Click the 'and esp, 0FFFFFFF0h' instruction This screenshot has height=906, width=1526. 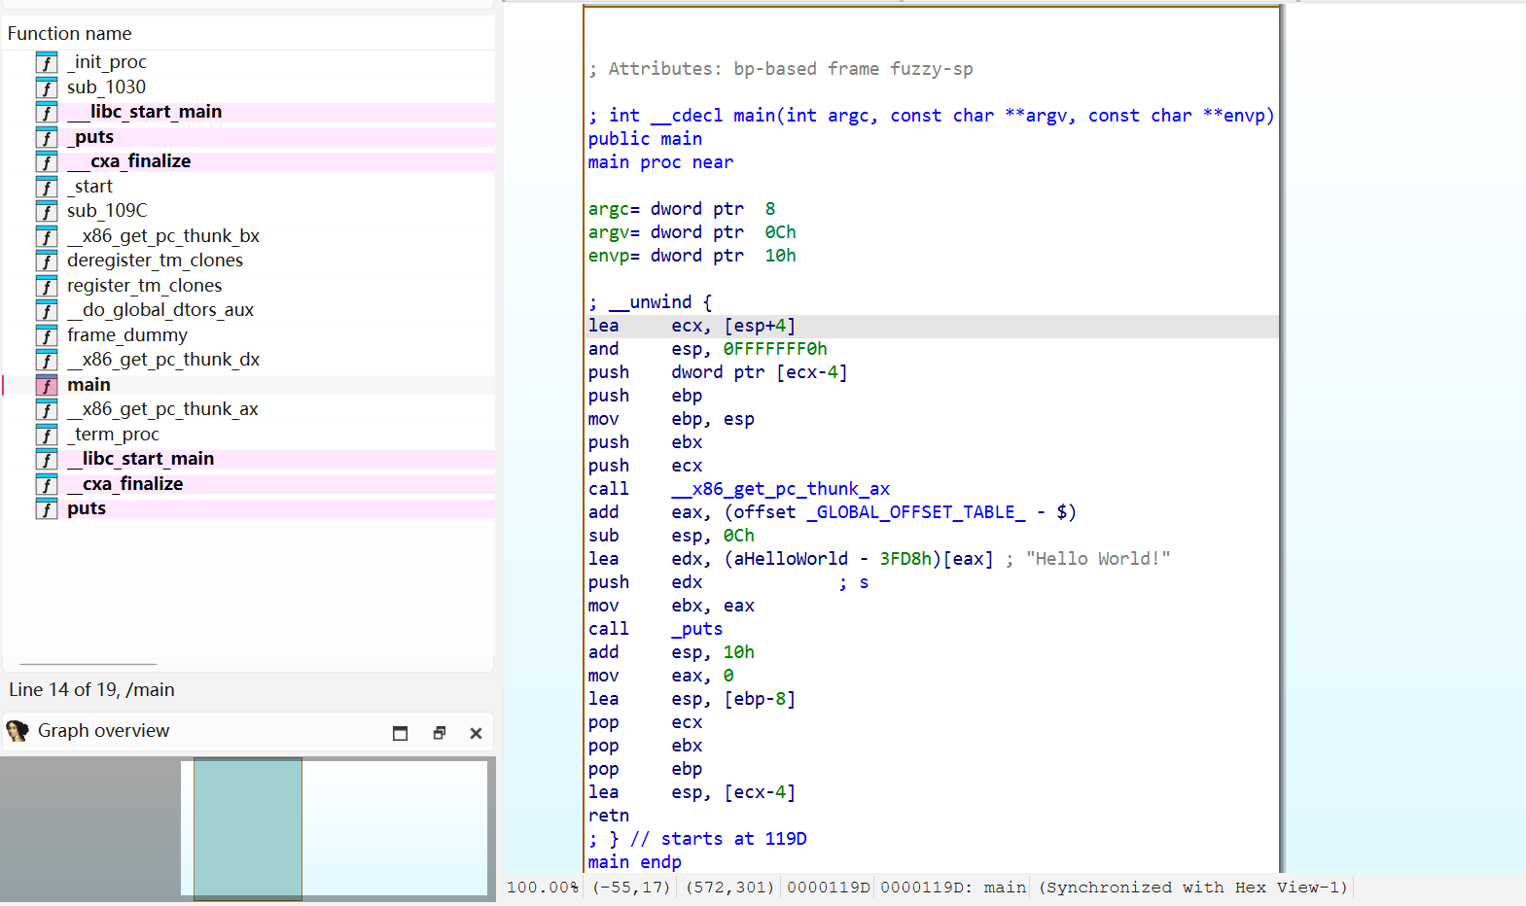click(x=708, y=349)
